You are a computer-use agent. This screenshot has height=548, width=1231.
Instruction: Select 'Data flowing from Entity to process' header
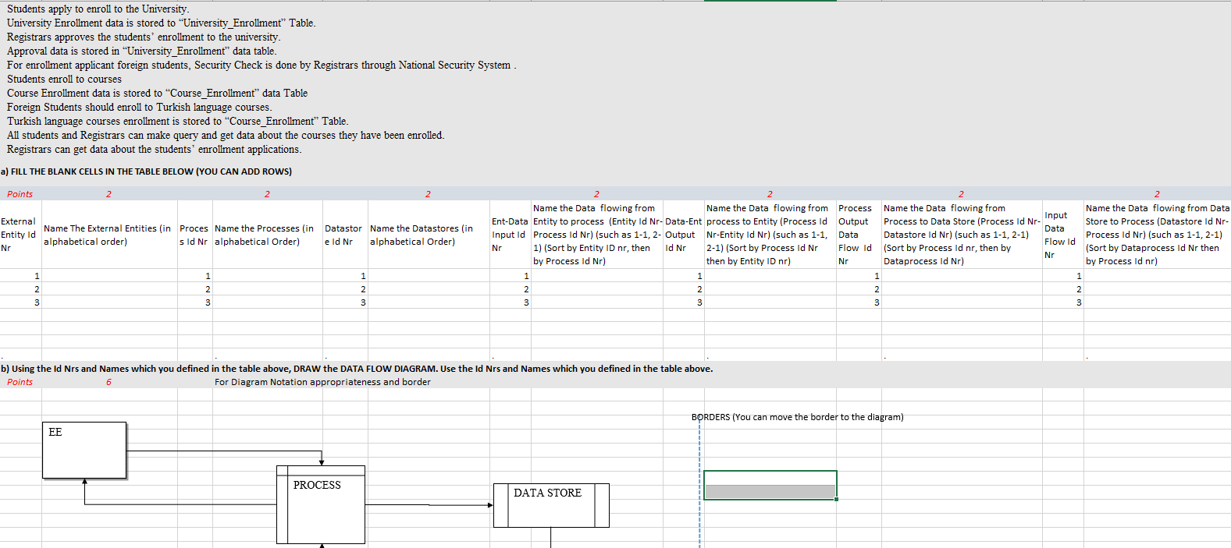coord(597,235)
